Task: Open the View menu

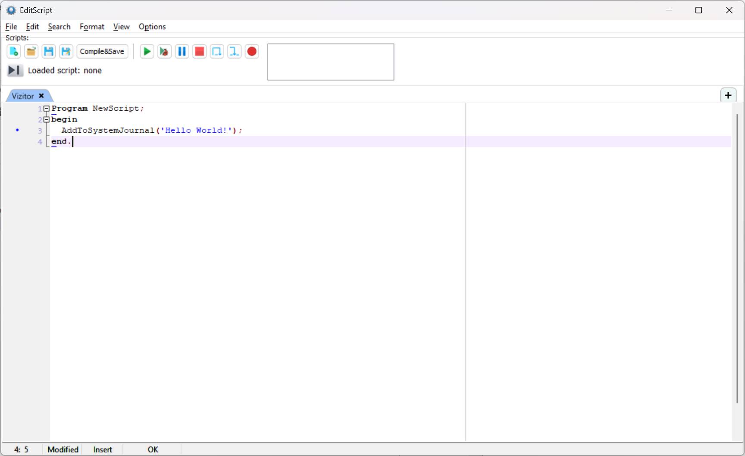Action: 121,27
